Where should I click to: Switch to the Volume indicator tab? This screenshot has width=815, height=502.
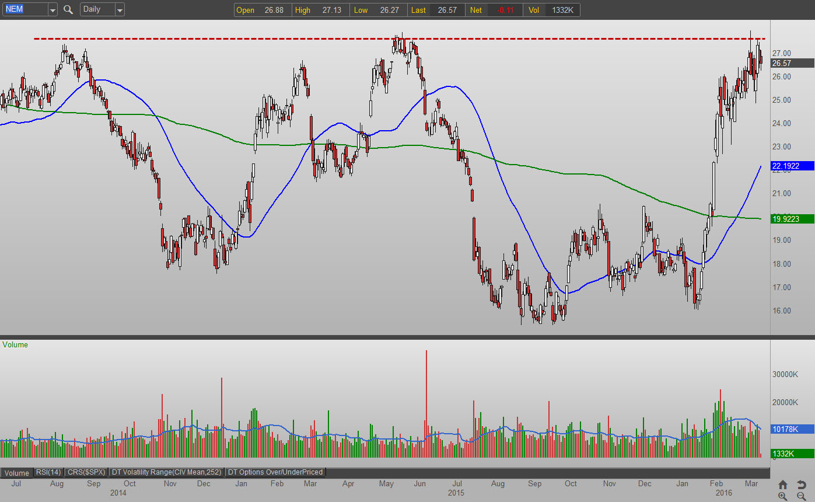pos(17,472)
